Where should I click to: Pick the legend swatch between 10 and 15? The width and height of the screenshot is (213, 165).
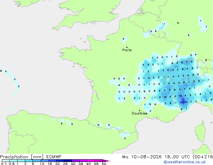45,161
